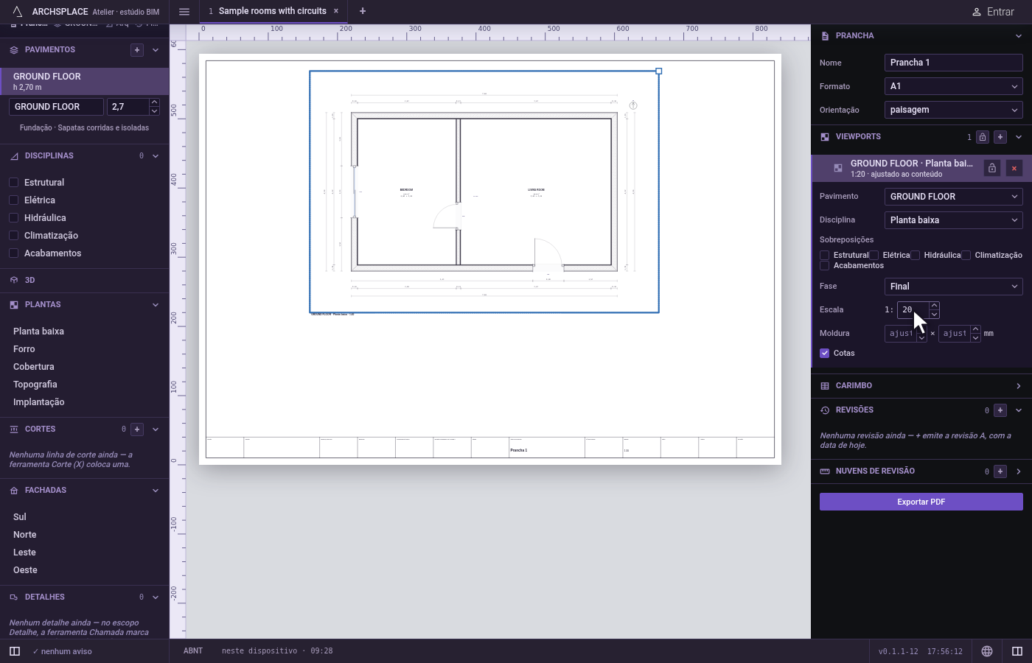Open the Forro plan
The width and height of the screenshot is (1032, 663).
[24, 349]
